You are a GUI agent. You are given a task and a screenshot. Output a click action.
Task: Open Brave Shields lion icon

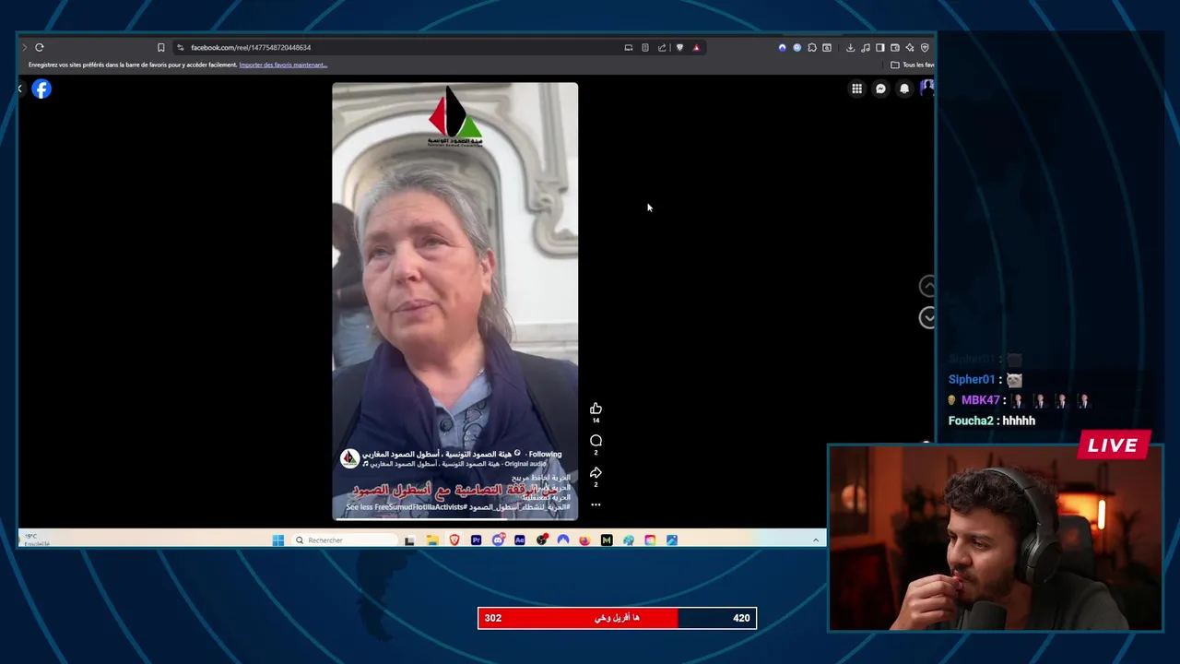coord(679,47)
